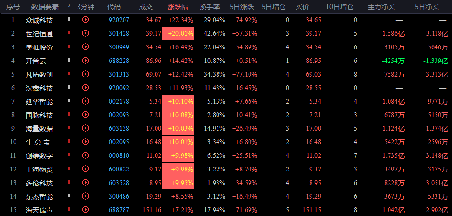This screenshot has width=452, height=216.
Task: Click the green -1.339亿 five-day value
Action: point(436,61)
